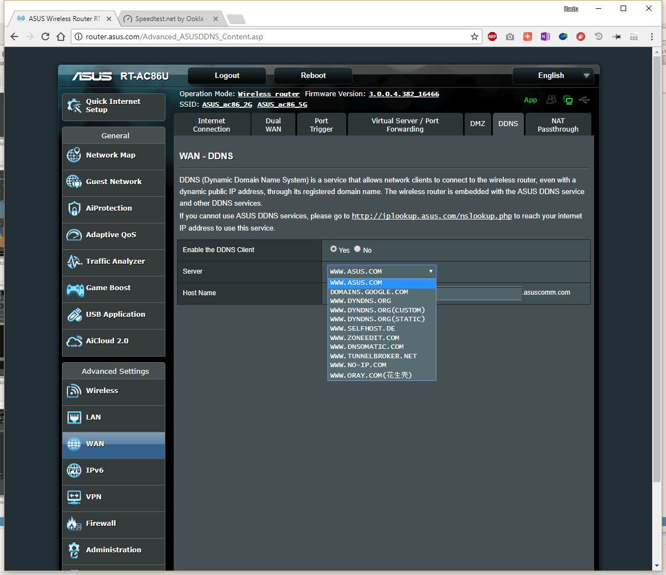Viewport: 666px width, 575px height.
Task: Click the Logout button
Action: tap(227, 76)
